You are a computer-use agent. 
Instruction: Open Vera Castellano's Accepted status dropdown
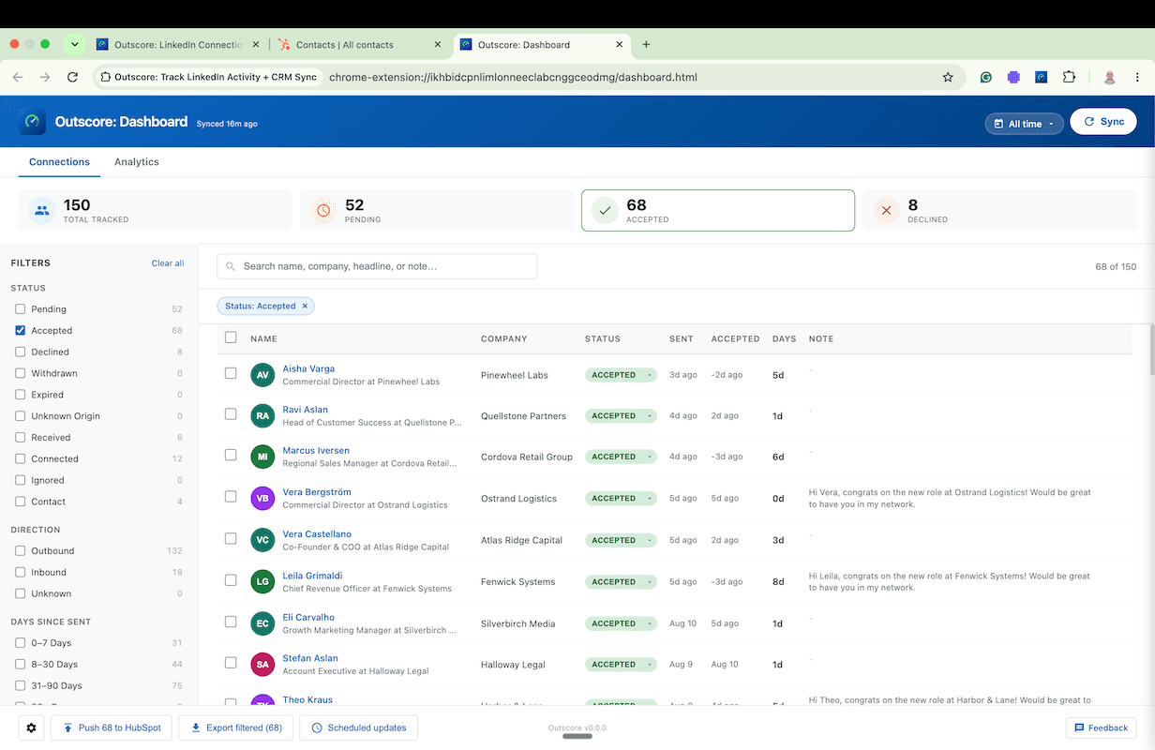(621, 540)
